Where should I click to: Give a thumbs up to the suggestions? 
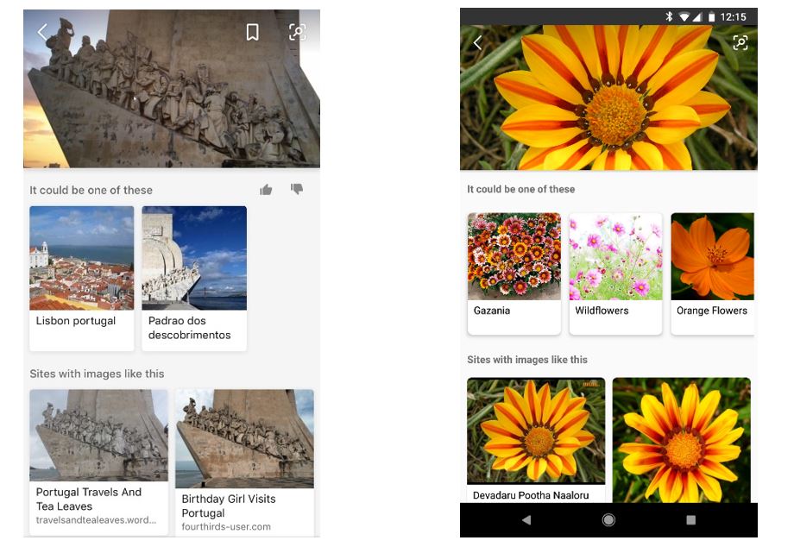(266, 189)
